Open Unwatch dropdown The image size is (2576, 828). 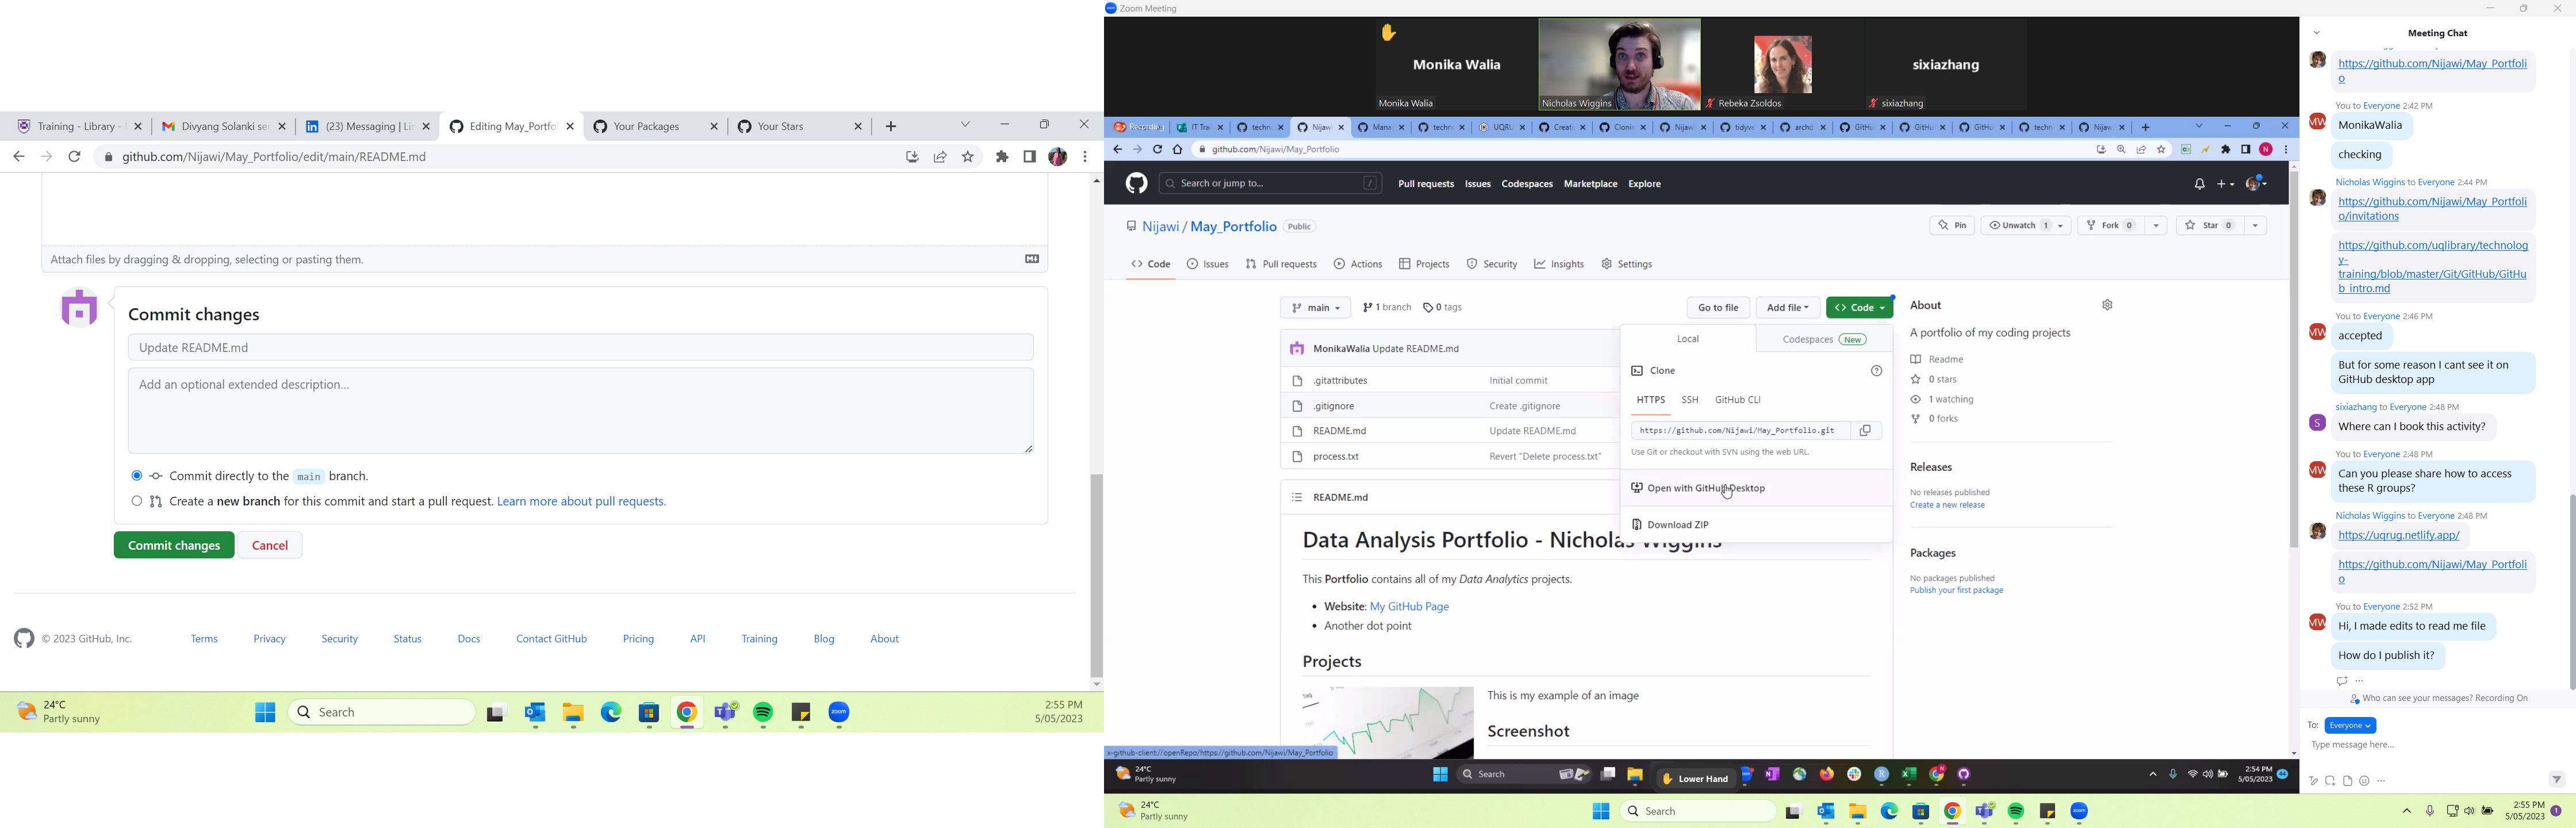point(2025,226)
